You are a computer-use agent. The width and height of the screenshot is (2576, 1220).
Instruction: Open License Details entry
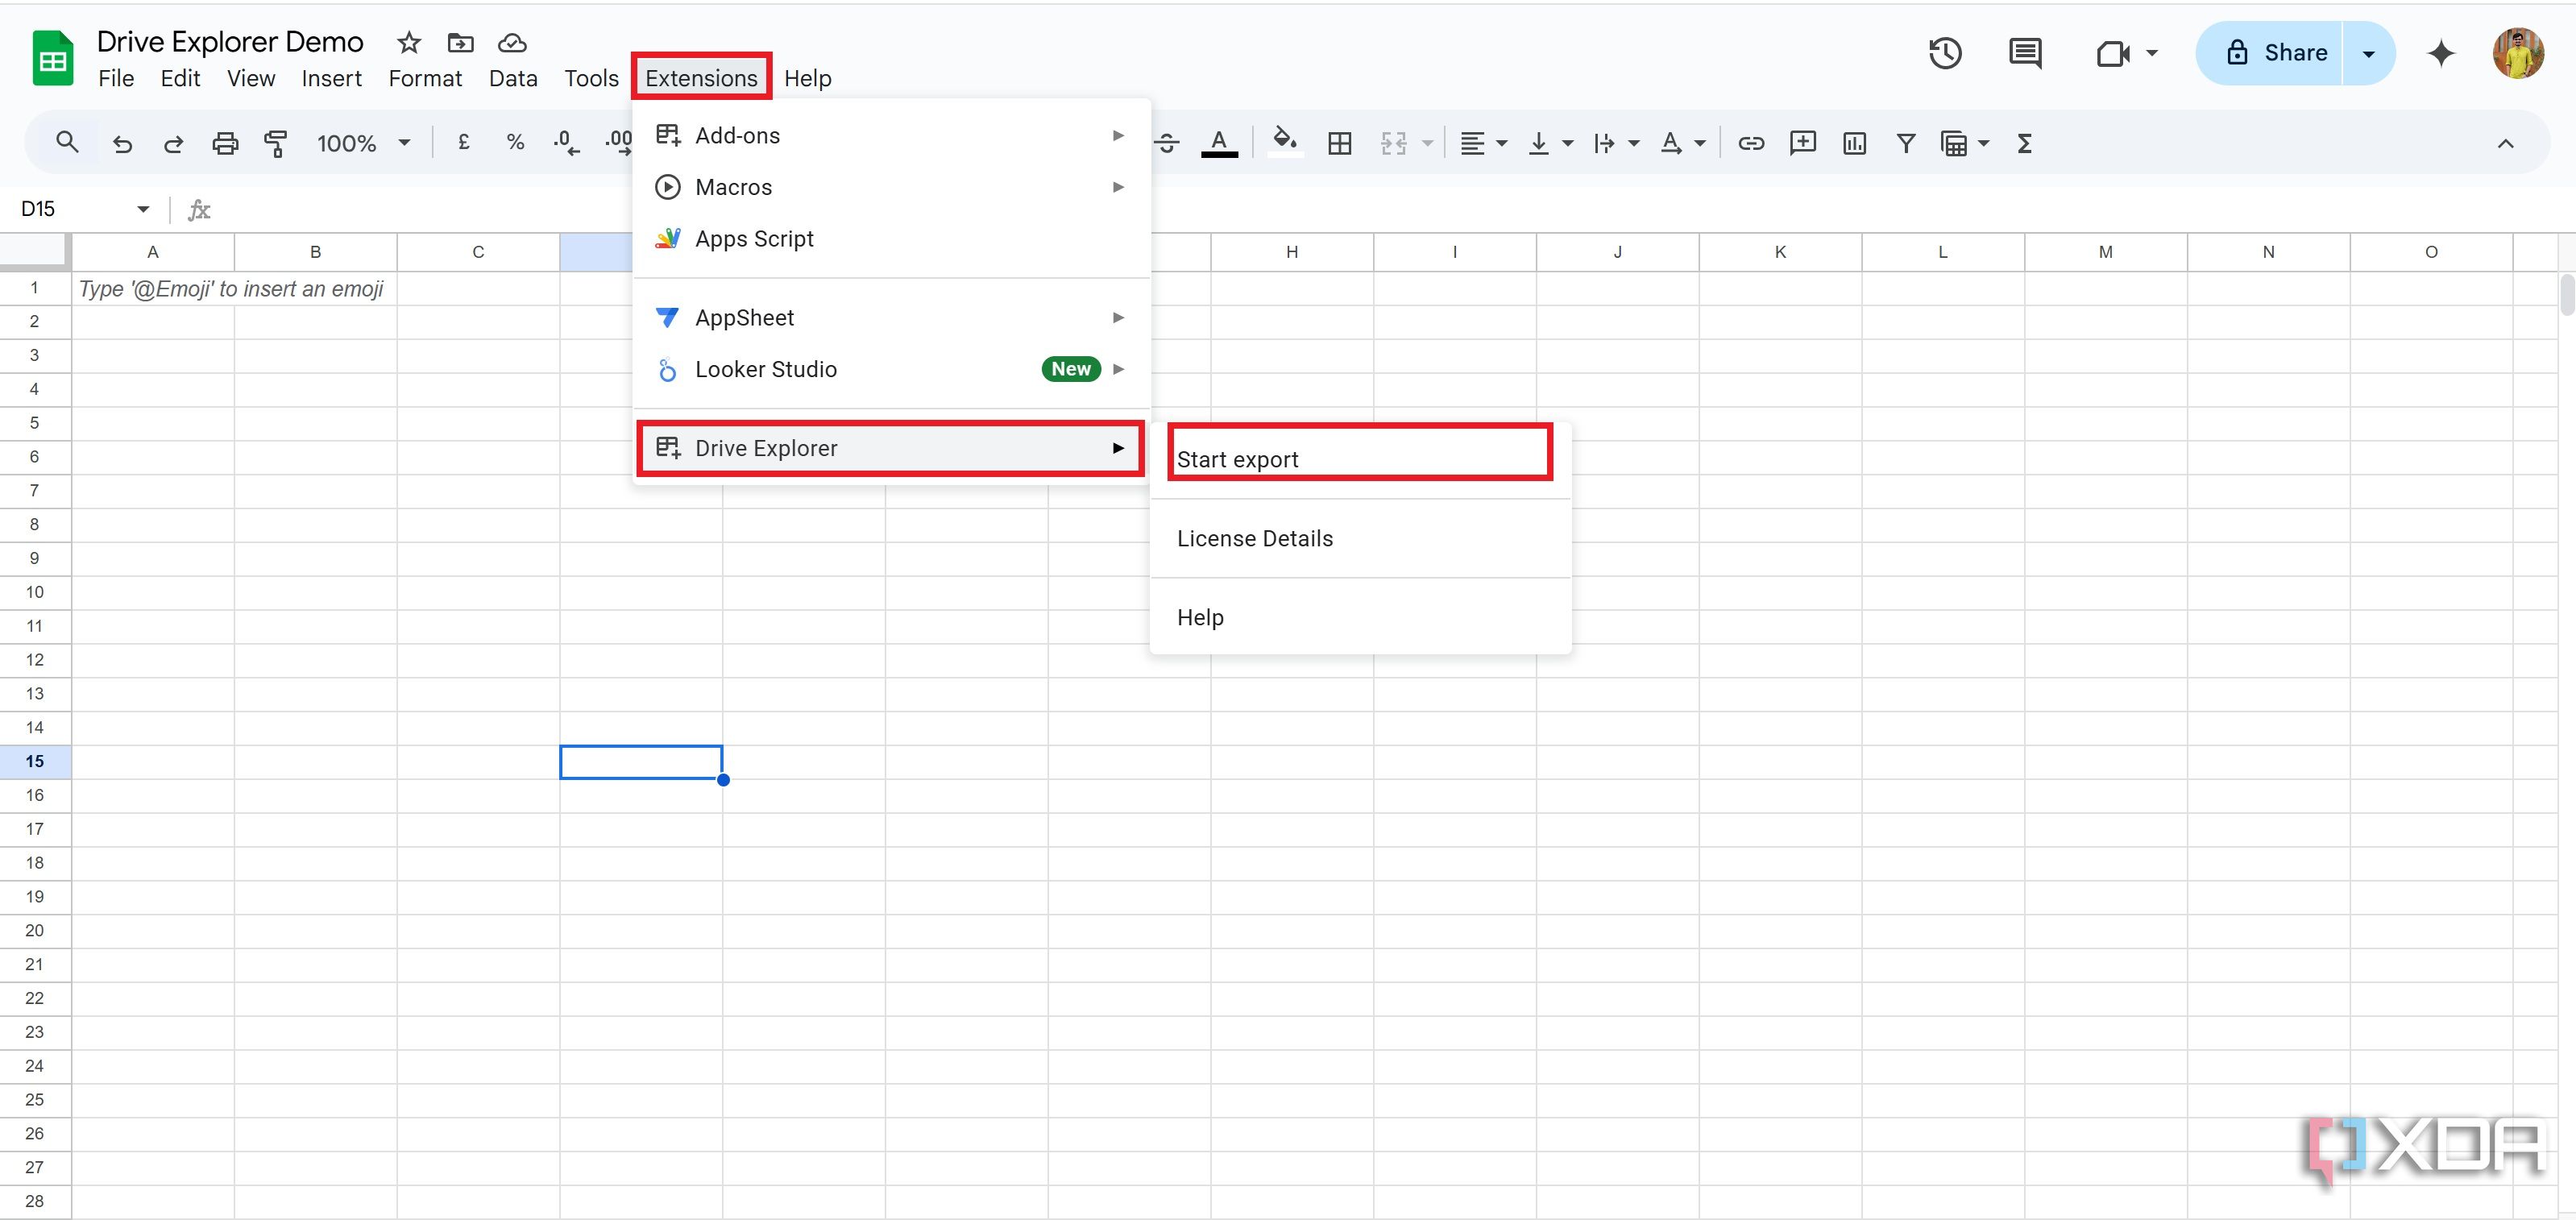(x=1360, y=538)
